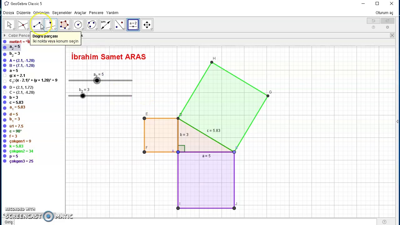
Task: Open the Araçlar menu
Action: click(80, 13)
